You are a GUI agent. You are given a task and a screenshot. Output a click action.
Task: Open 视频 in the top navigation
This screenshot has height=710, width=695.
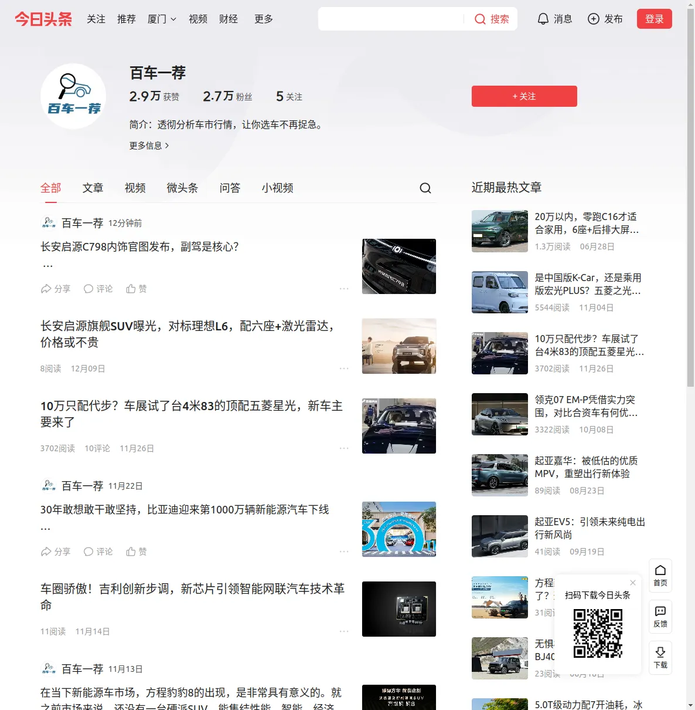[198, 19]
